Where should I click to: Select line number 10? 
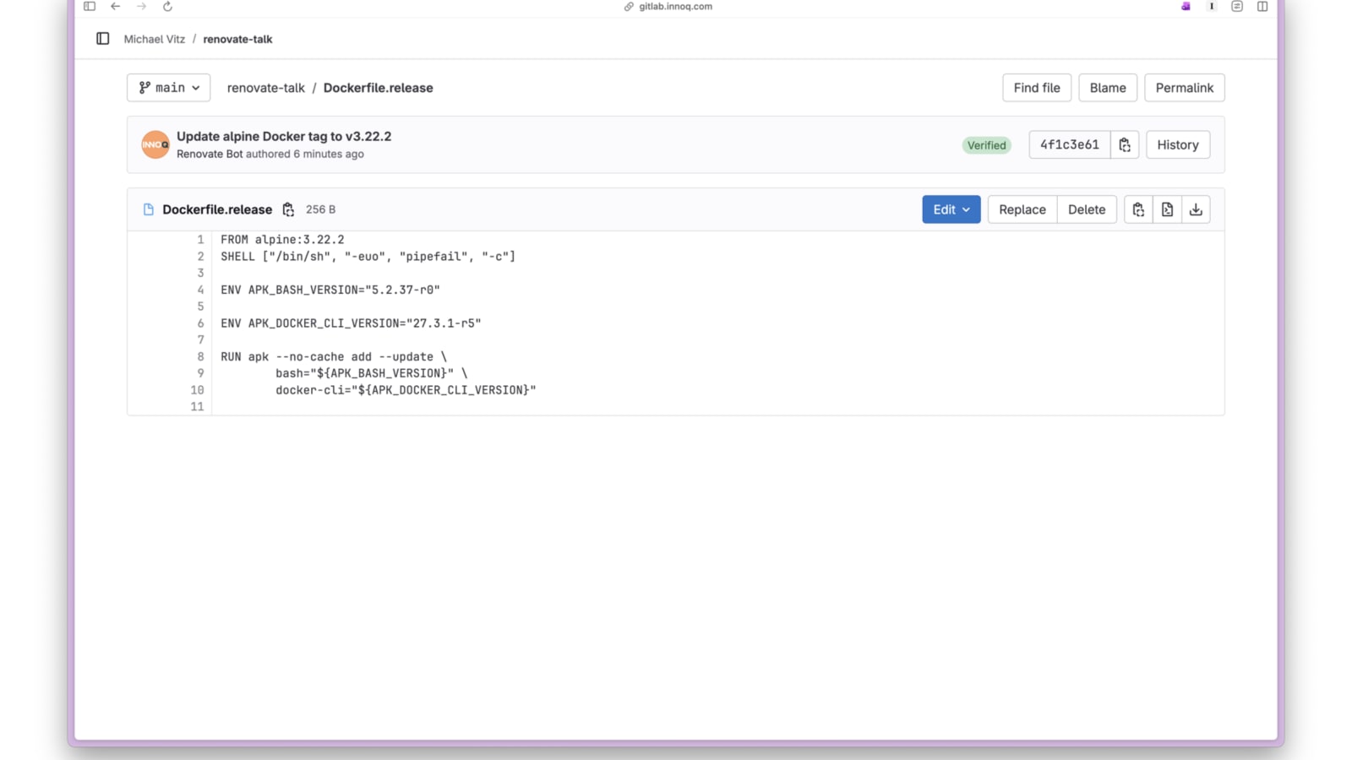197,390
